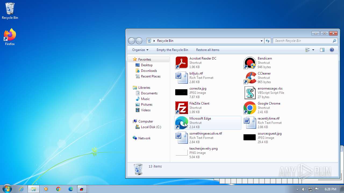Refresh the Recycle Bin view
Image resolution: width=344 pixels, height=193 pixels.
(268, 41)
